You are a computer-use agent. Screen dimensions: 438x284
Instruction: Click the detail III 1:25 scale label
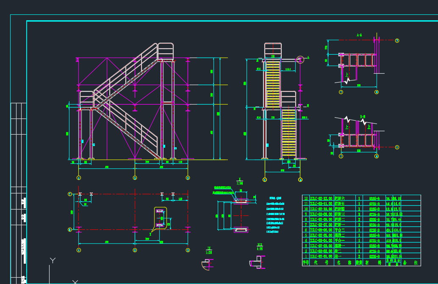(x=260, y=247)
